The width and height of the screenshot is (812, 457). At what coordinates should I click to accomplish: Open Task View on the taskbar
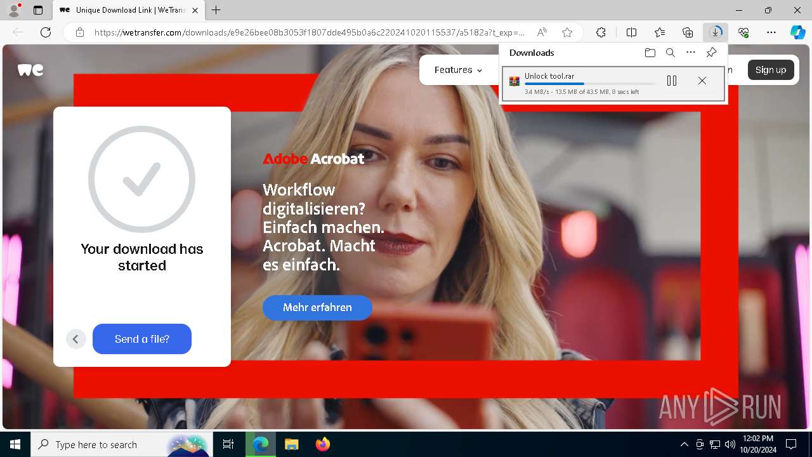pyautogui.click(x=228, y=444)
